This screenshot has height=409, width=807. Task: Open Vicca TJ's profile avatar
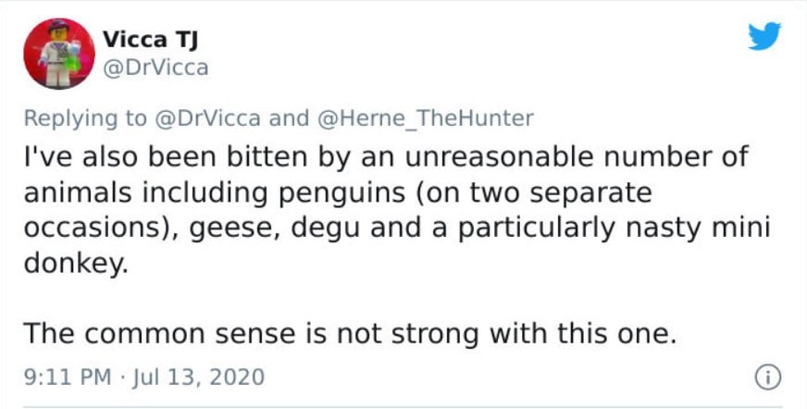[58, 54]
